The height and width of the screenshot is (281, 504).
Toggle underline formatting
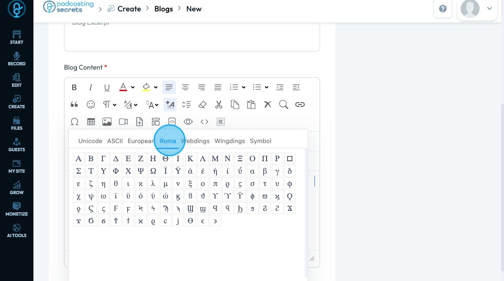pyautogui.click(x=107, y=87)
